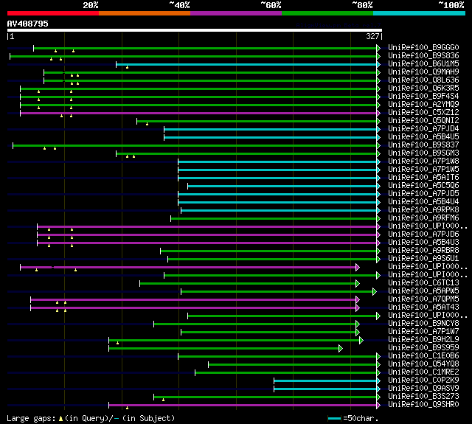Viewport: 472px width, 424px height.
Task: Click UniRef100_Q54YQ8 label
Action: tap(423, 364)
